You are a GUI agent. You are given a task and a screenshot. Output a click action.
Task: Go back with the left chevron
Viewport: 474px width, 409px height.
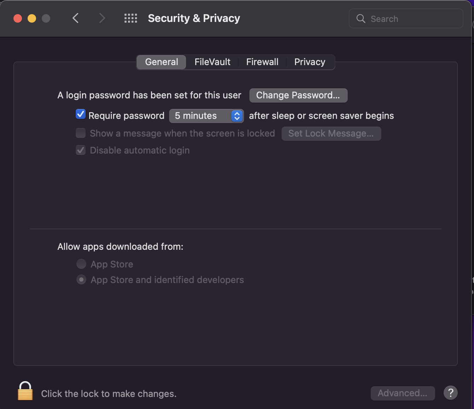point(75,18)
